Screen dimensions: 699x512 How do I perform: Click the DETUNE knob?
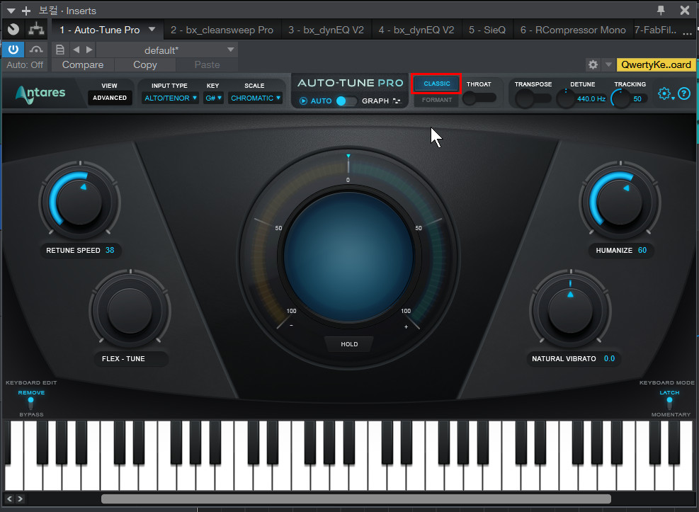click(566, 98)
